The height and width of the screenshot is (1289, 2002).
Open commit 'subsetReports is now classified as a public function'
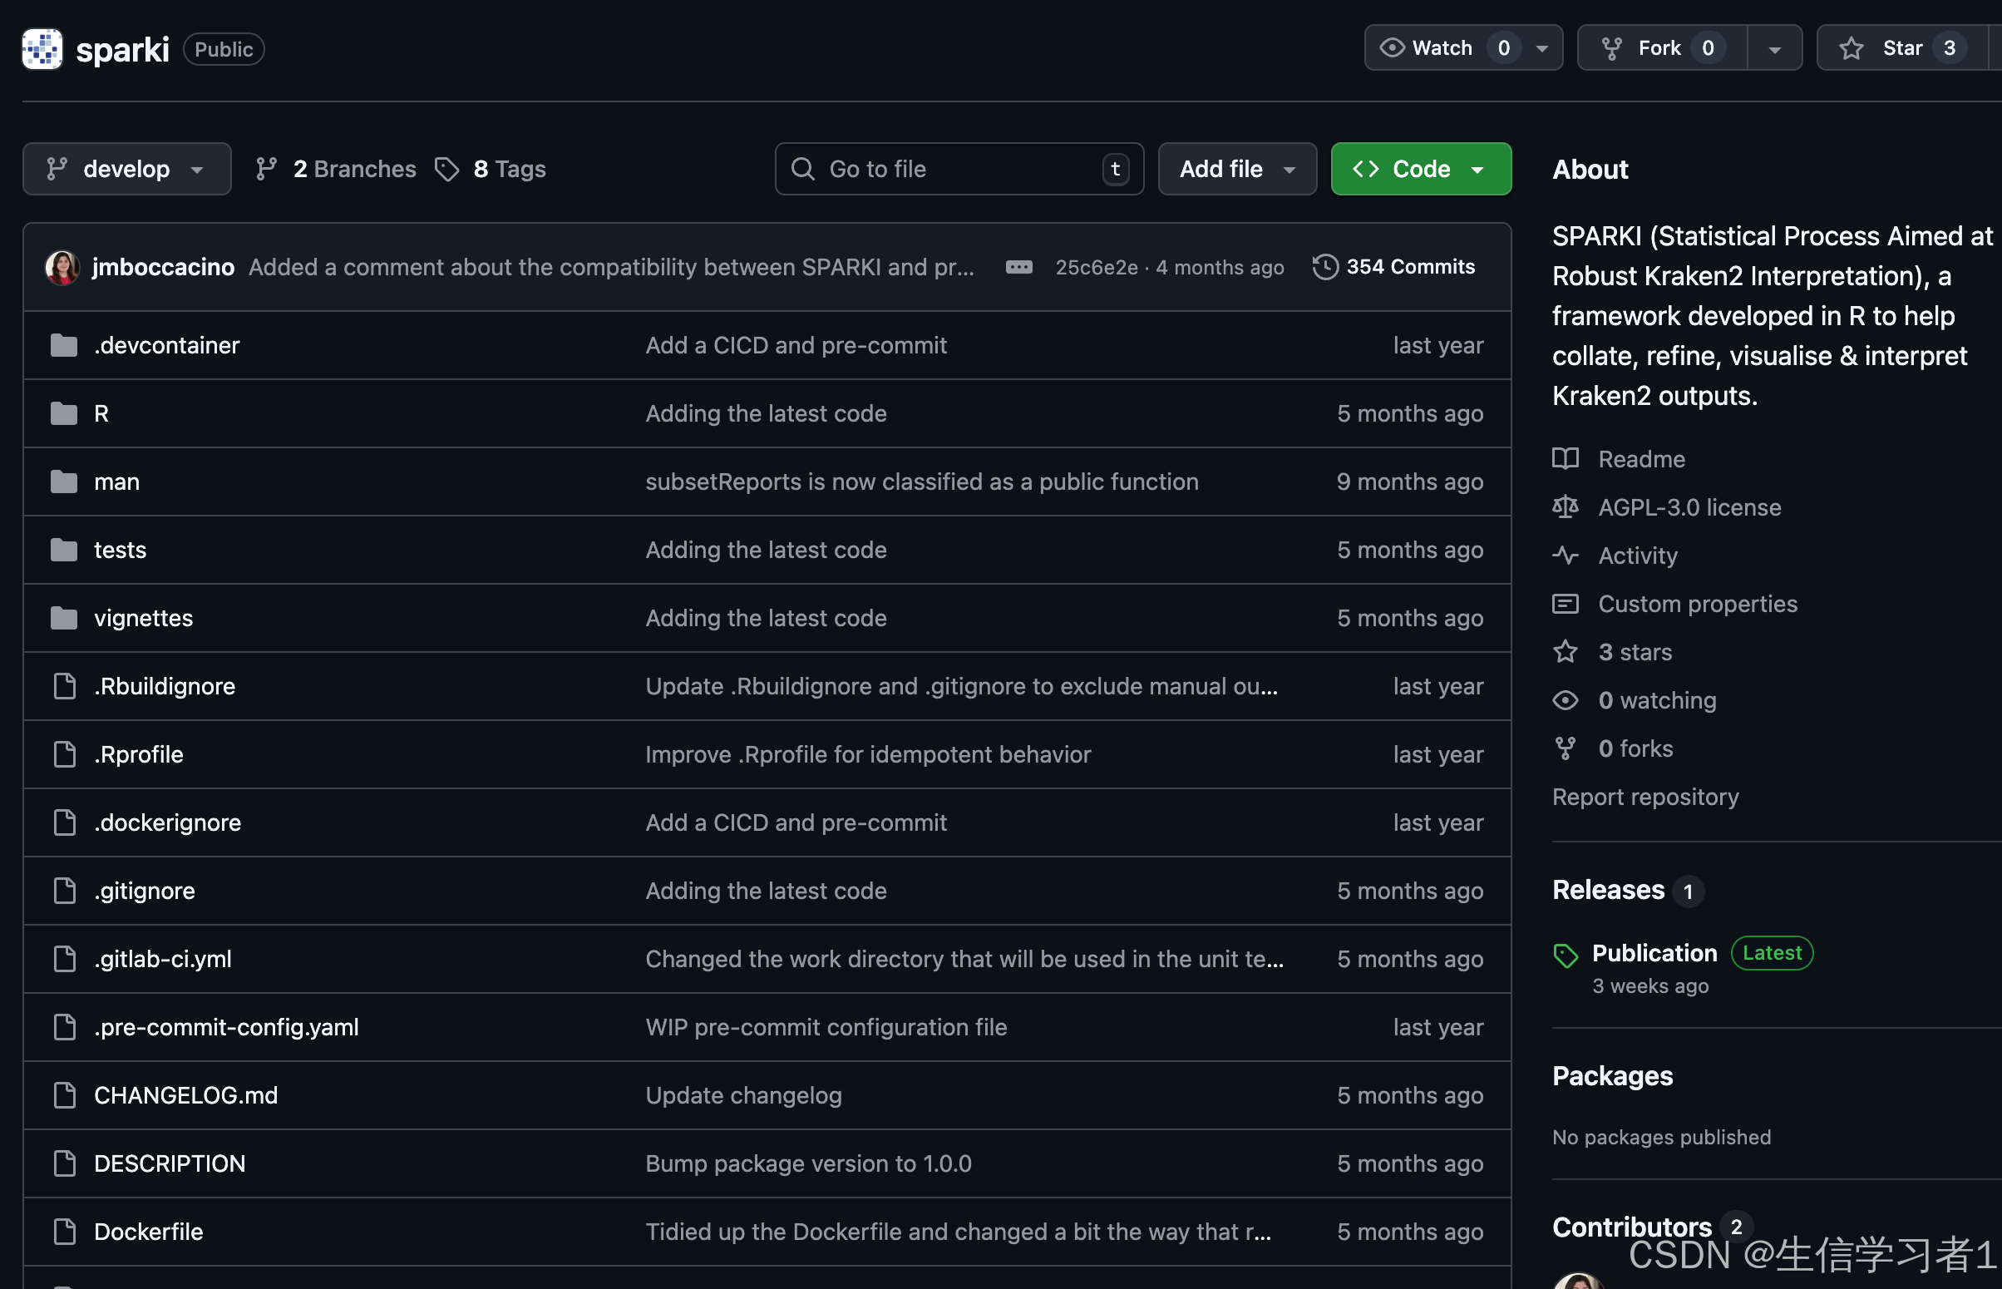click(922, 482)
